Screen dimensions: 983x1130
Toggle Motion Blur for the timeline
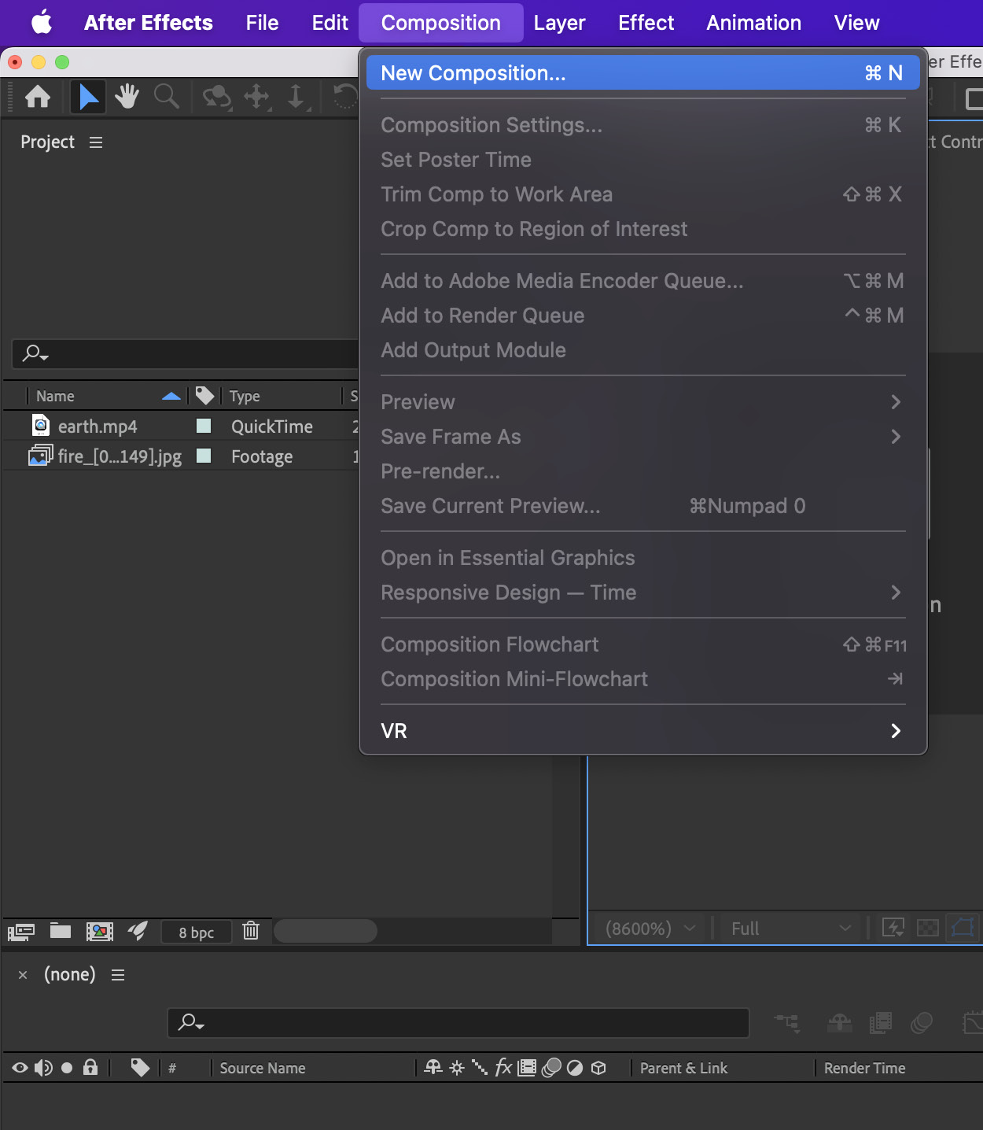coord(922,1023)
